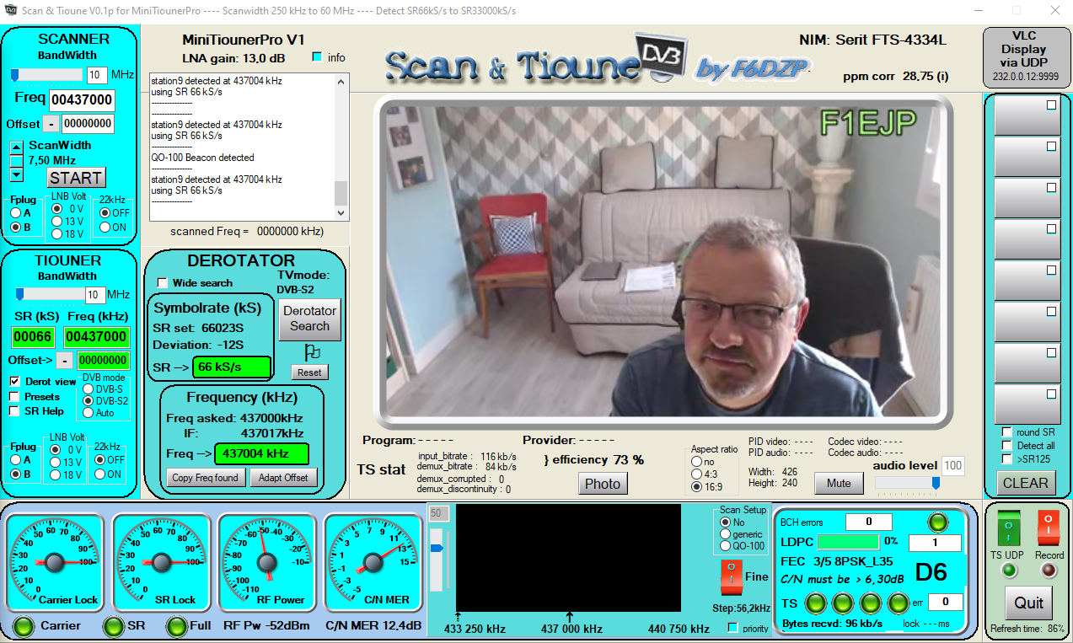Click the SCANNER BandWidth slider
The image size is (1073, 643).
pos(46,75)
